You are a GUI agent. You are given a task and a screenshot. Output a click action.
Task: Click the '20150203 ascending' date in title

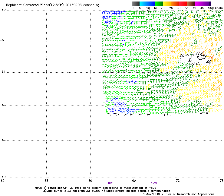[x=82, y=5]
